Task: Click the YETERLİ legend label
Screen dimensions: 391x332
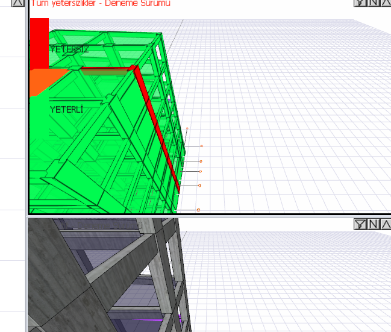Action: [x=66, y=110]
